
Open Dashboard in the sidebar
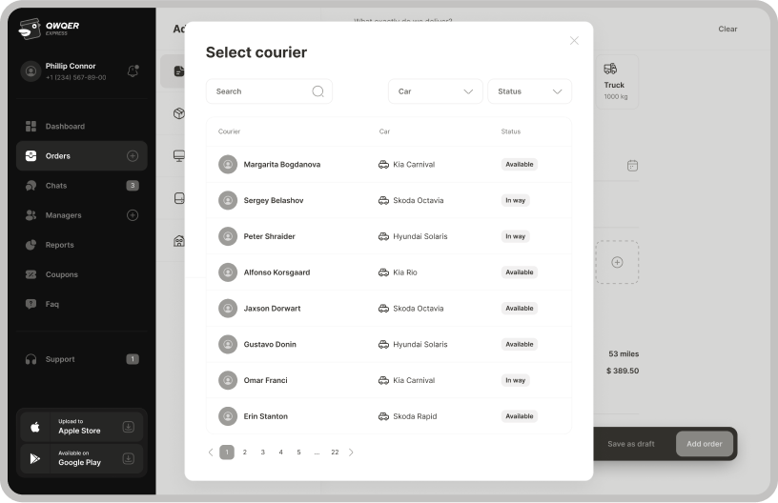pos(65,127)
